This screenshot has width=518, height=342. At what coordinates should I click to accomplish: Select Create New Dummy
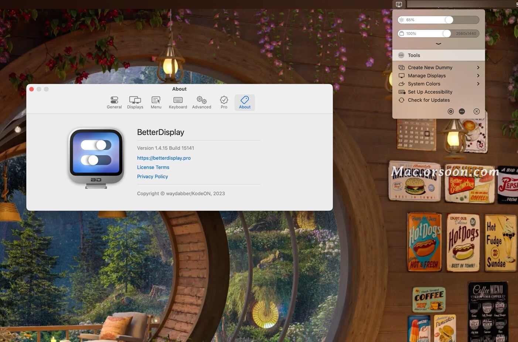[x=430, y=67]
